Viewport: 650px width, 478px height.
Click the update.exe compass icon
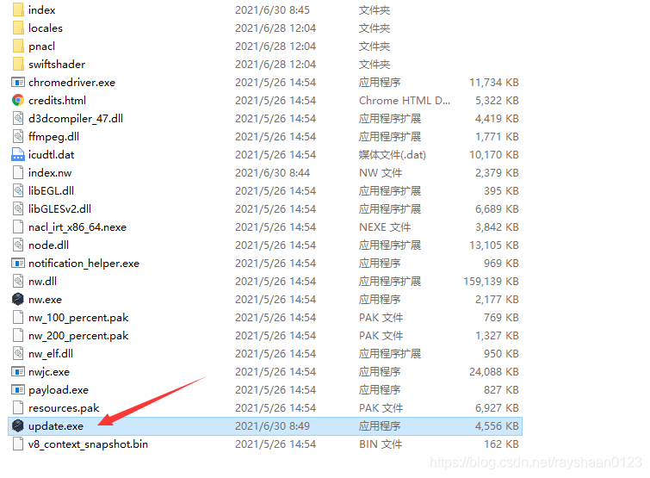click(x=18, y=425)
